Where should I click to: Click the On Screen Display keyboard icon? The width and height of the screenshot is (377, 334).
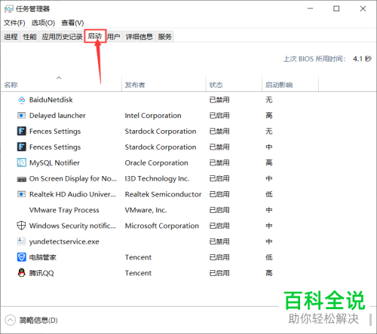click(21, 179)
